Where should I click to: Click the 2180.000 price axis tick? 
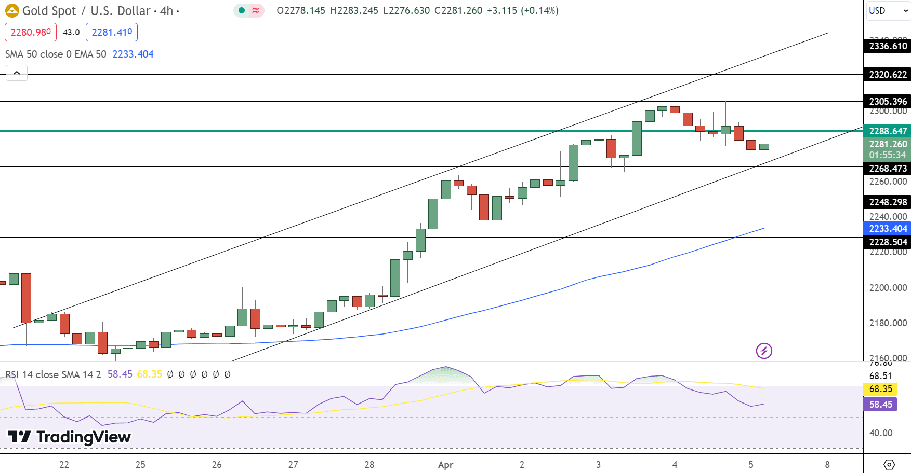(888, 323)
